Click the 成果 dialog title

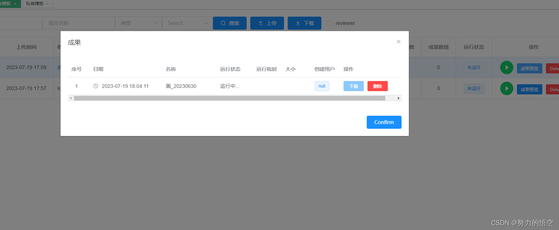tap(74, 43)
